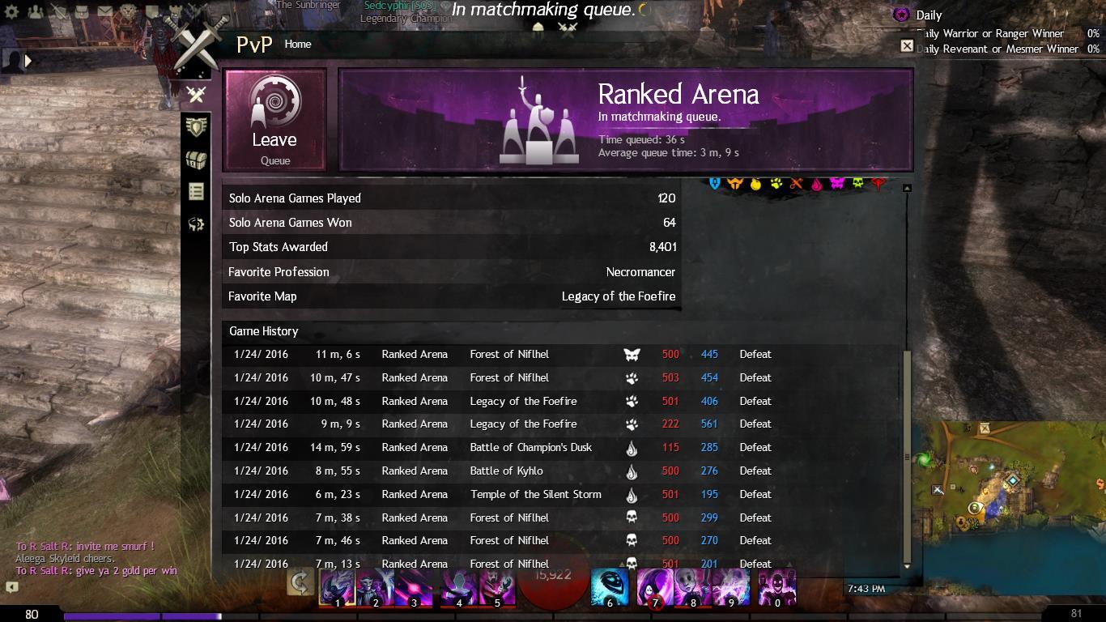Click the Daily achievements star icon
1106x622 pixels.
(901, 15)
